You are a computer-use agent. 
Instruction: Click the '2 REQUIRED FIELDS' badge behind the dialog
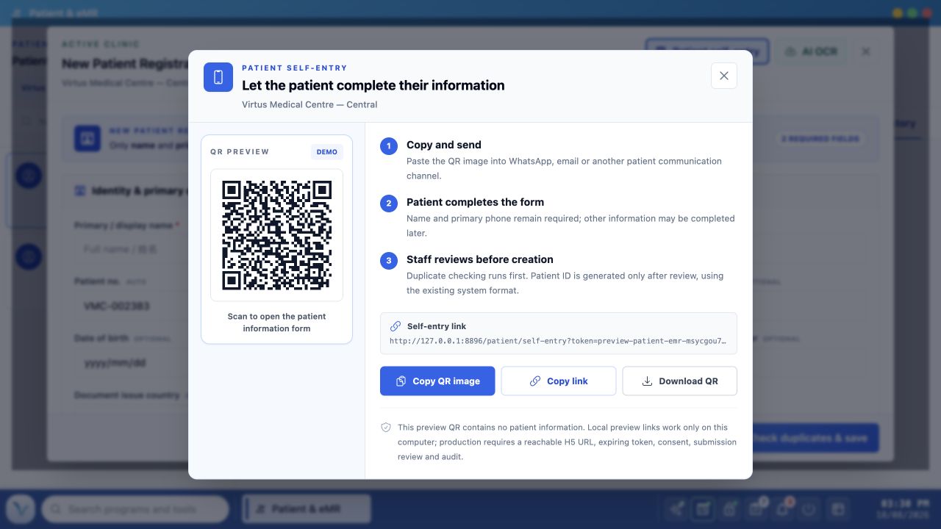820,139
